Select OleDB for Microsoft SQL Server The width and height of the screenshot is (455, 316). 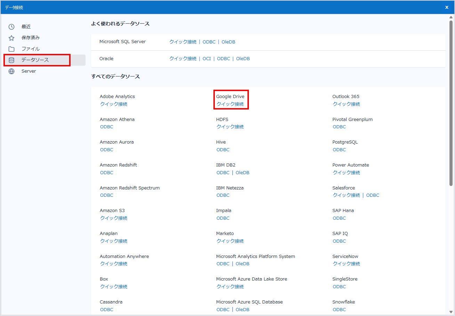[x=228, y=42]
